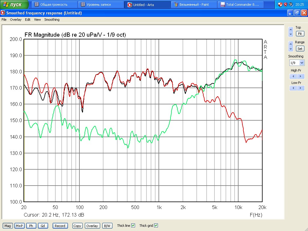Viewport: 308px width, 231px height.
Task: Decrease Range with down arrow
Action: tap(291, 49)
